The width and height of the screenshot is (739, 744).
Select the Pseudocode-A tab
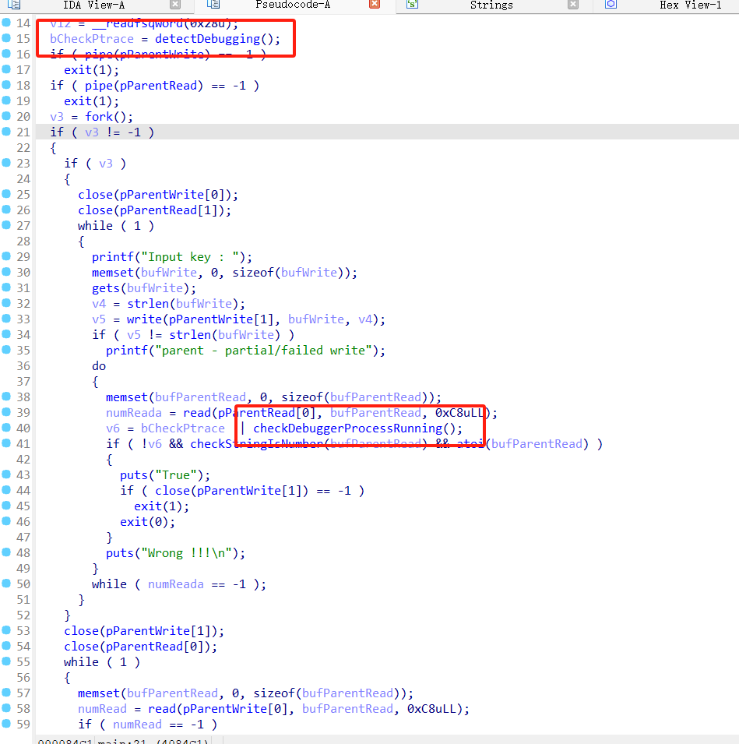tap(293, 5)
